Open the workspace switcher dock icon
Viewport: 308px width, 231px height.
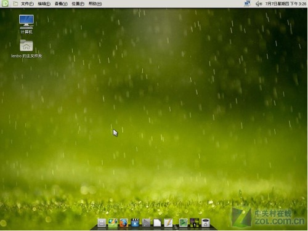(x=195, y=223)
